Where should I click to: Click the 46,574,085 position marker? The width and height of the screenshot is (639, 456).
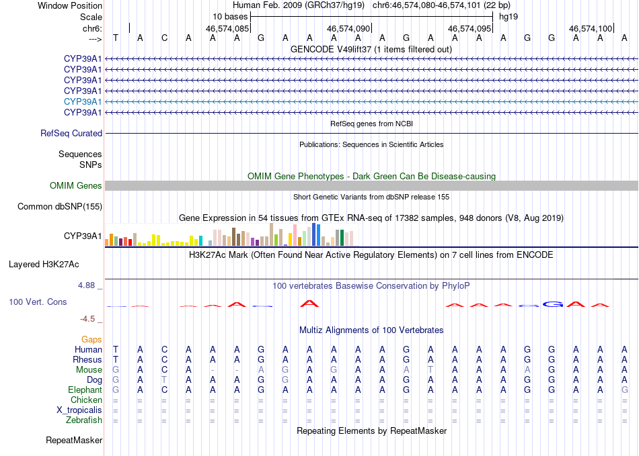pos(227,28)
